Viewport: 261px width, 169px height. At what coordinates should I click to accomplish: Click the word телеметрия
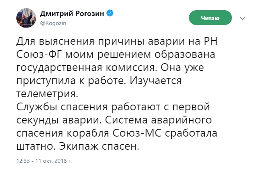46,94
